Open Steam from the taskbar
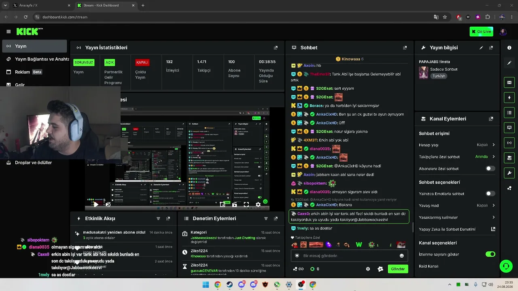Screen dimensions: 518x291 pos(229,285)
